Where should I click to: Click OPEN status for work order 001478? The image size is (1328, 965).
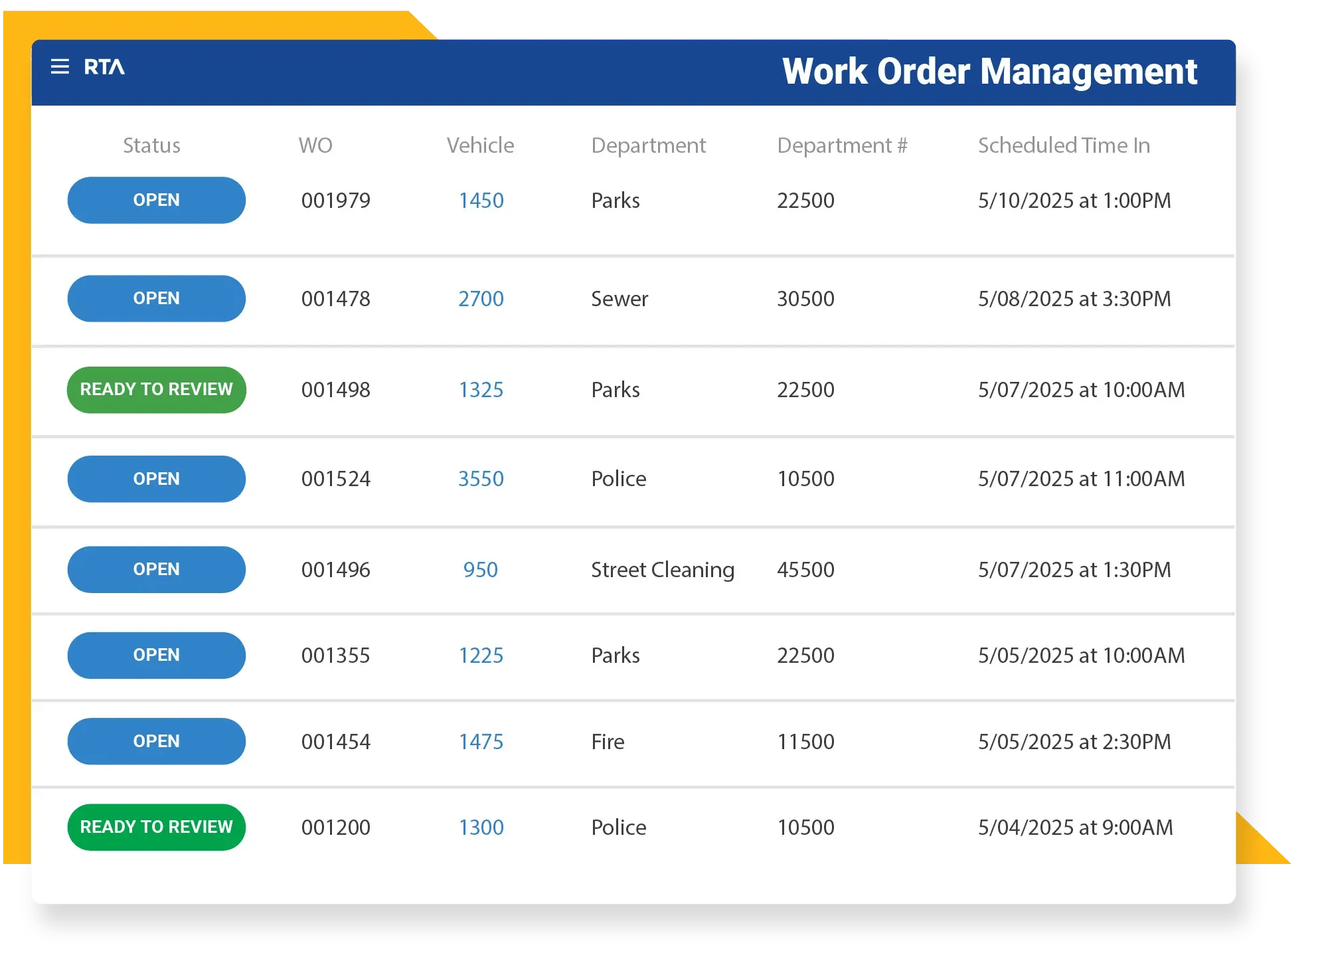(x=157, y=298)
